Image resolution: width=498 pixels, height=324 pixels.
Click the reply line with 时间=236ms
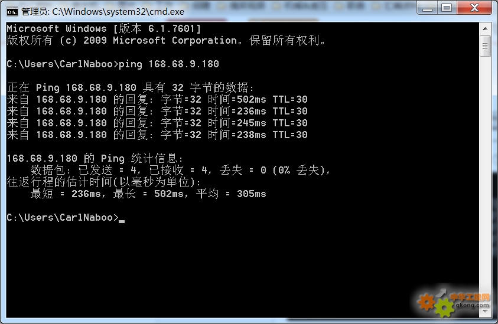tap(157, 111)
